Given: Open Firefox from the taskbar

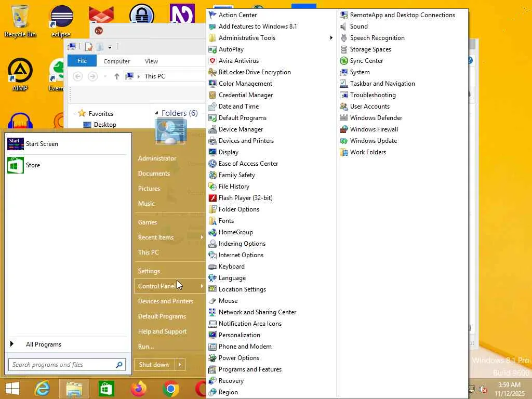Looking at the screenshot, I should tap(139, 389).
